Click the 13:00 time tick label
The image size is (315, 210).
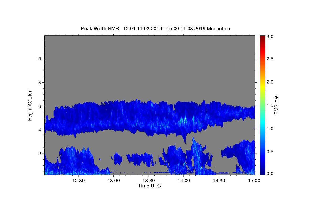click(x=114, y=181)
